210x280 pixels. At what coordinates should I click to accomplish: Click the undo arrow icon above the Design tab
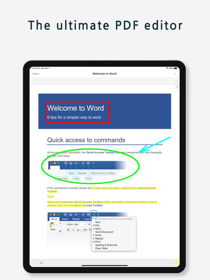click(x=76, y=214)
